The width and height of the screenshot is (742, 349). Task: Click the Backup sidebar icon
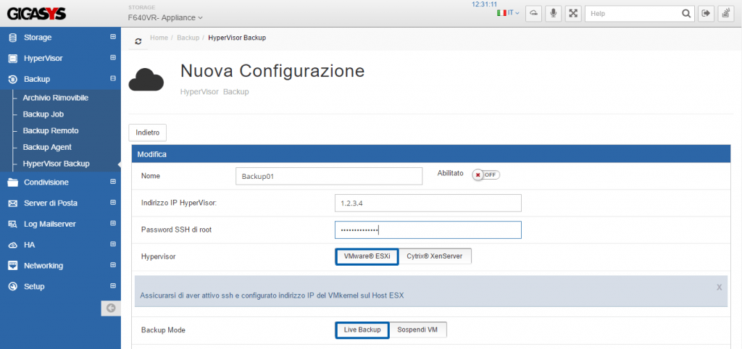pyautogui.click(x=13, y=80)
